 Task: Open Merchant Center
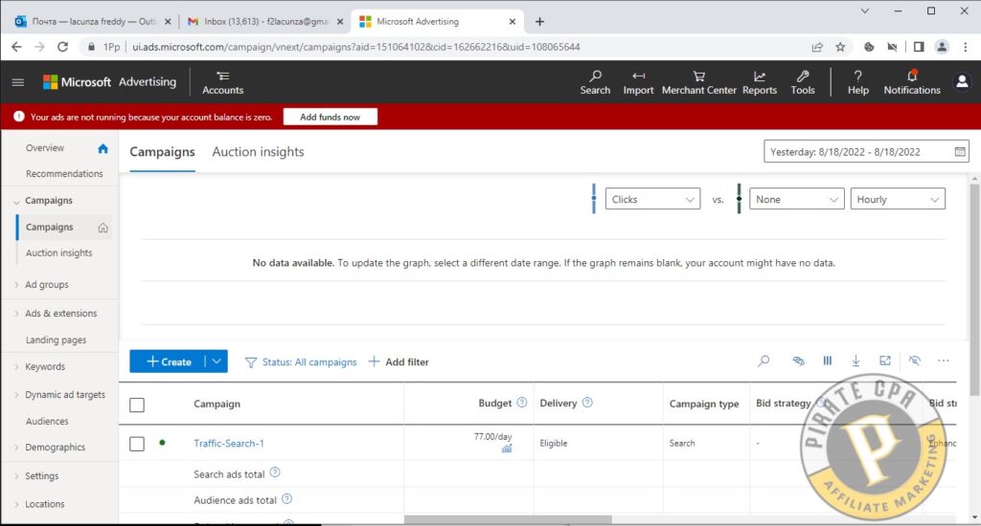pyautogui.click(x=698, y=82)
